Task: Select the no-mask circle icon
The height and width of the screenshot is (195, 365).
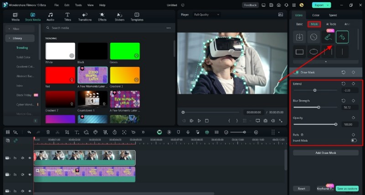Action: click(313, 37)
